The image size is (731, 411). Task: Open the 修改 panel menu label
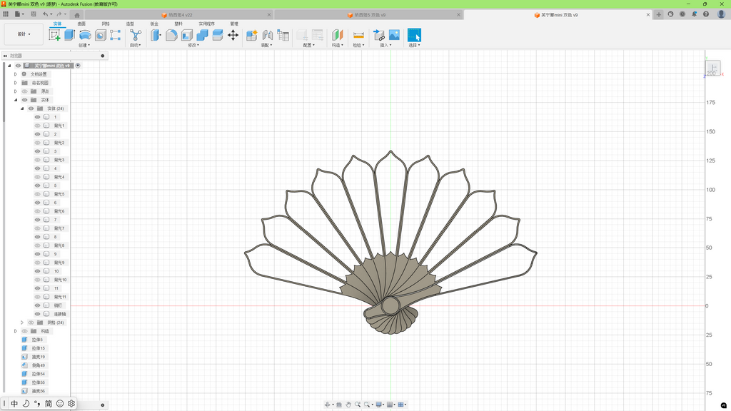coord(193,45)
